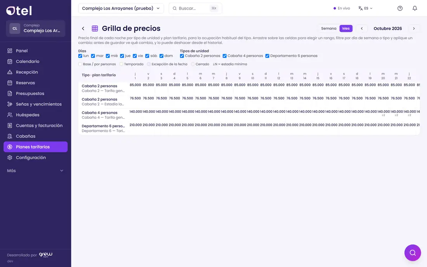
Task: Open Cabañas door icon
Action: (10, 136)
